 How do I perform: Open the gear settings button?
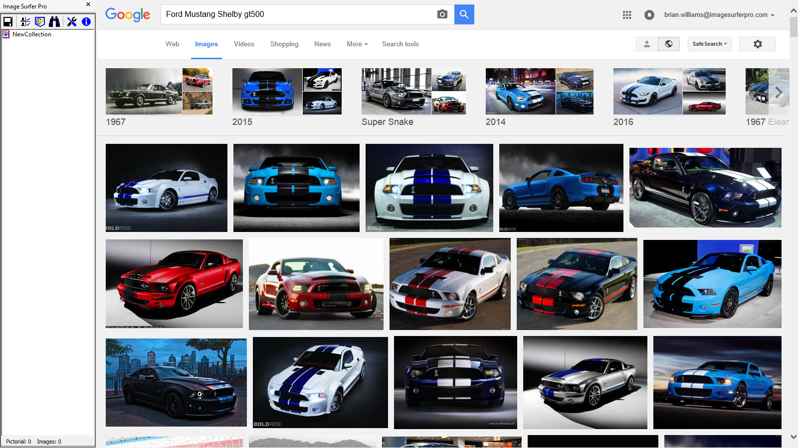(758, 44)
